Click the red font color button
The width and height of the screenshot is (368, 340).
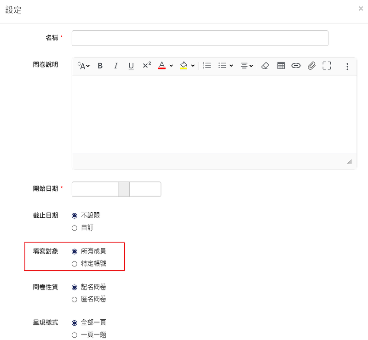[x=162, y=66]
